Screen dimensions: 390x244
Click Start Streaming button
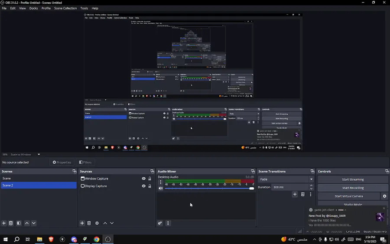(x=353, y=179)
